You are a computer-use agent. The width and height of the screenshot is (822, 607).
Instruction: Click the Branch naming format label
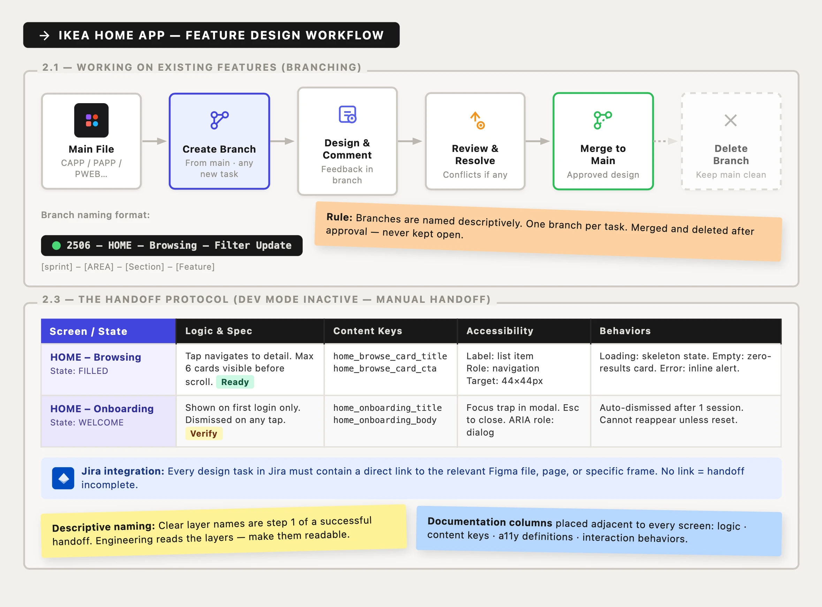click(x=95, y=215)
